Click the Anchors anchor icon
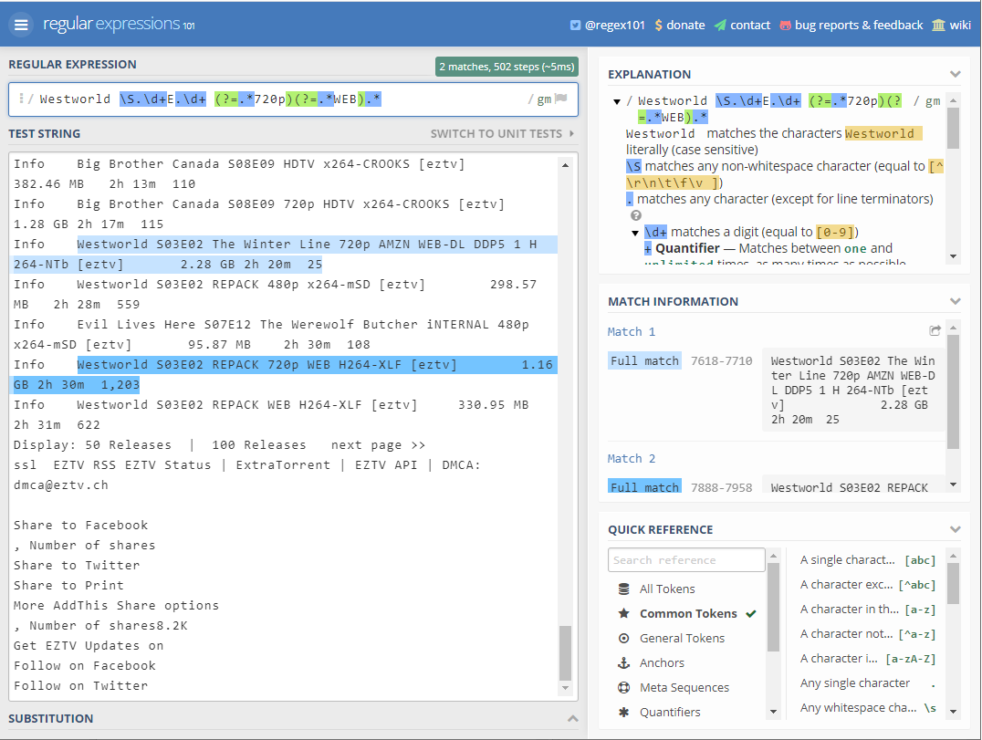 click(x=623, y=663)
